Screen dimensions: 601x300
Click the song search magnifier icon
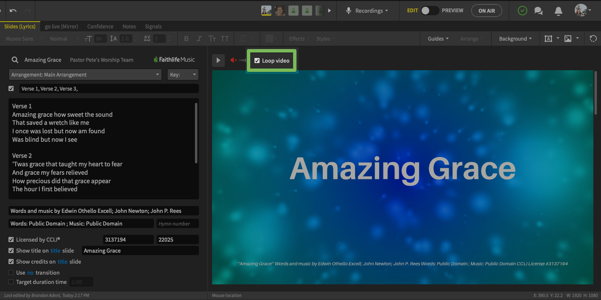pyautogui.click(x=15, y=60)
